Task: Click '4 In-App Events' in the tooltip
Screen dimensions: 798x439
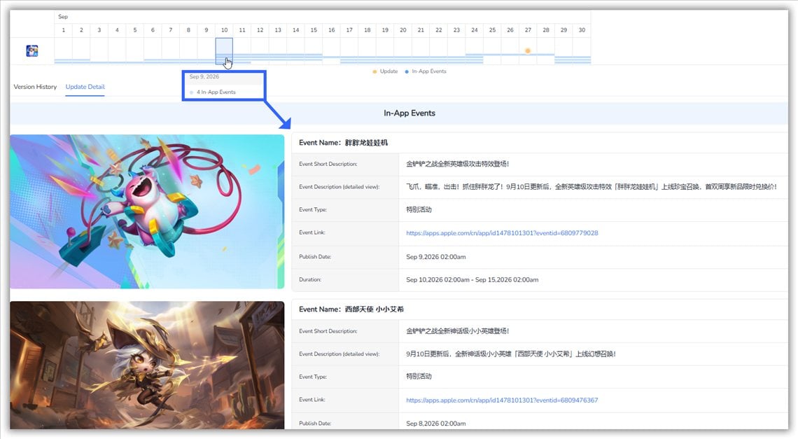Action: pyautogui.click(x=216, y=92)
